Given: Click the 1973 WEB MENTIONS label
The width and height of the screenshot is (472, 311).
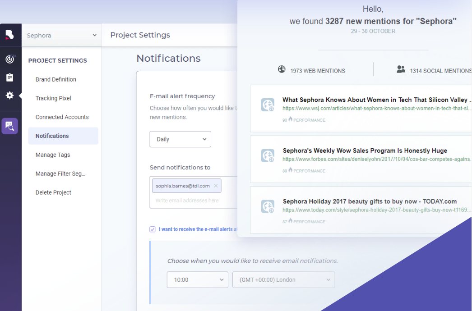Looking at the screenshot, I should (x=318, y=71).
